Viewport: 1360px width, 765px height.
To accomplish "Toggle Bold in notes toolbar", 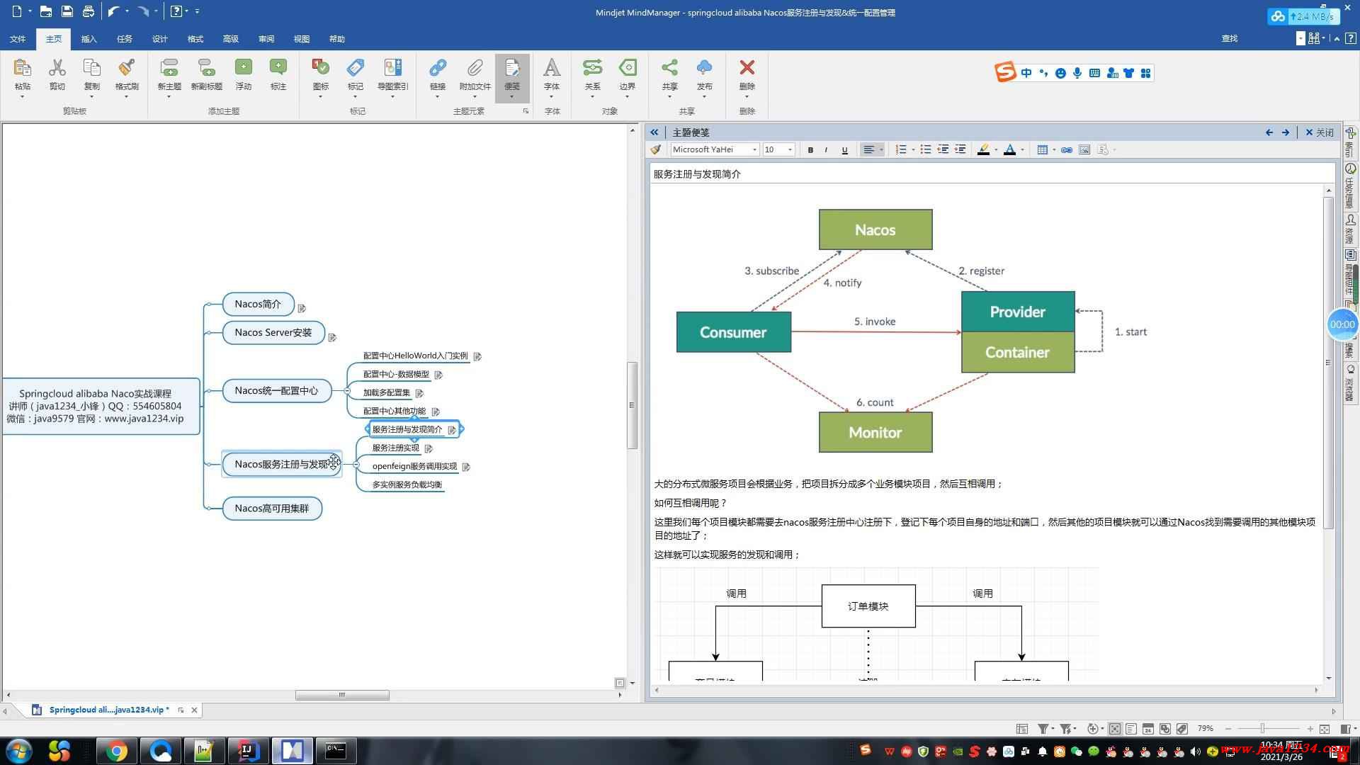I will tap(810, 149).
